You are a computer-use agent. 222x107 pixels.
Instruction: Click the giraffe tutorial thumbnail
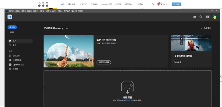[x=69, y=51]
